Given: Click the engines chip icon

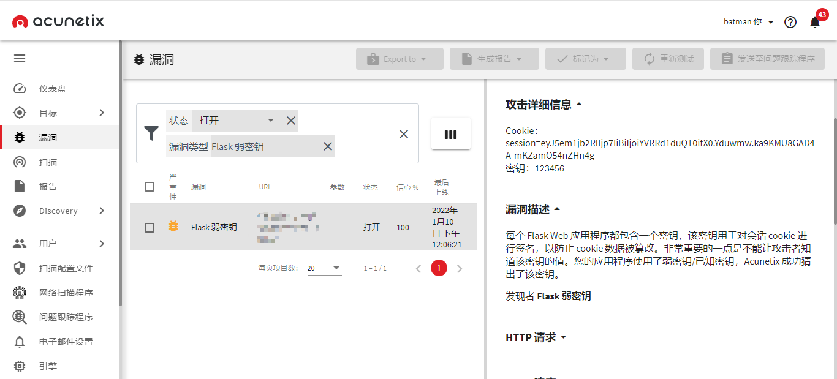Looking at the screenshot, I should [x=20, y=366].
